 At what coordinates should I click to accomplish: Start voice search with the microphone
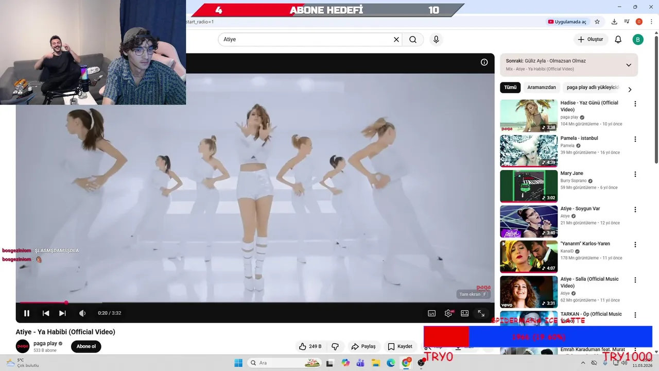click(436, 39)
